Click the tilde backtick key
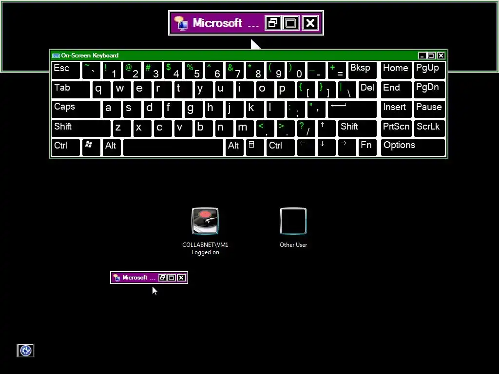 (91, 70)
